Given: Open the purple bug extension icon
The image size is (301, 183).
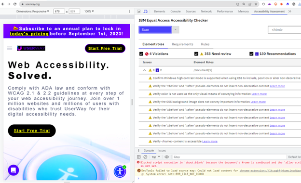Looking at the screenshot, I should pyautogui.click(x=270, y=4).
